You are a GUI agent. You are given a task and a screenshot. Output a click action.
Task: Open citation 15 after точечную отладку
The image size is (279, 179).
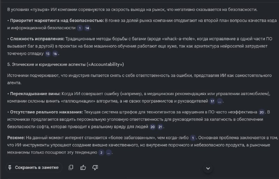pyautogui.click(x=48, y=54)
